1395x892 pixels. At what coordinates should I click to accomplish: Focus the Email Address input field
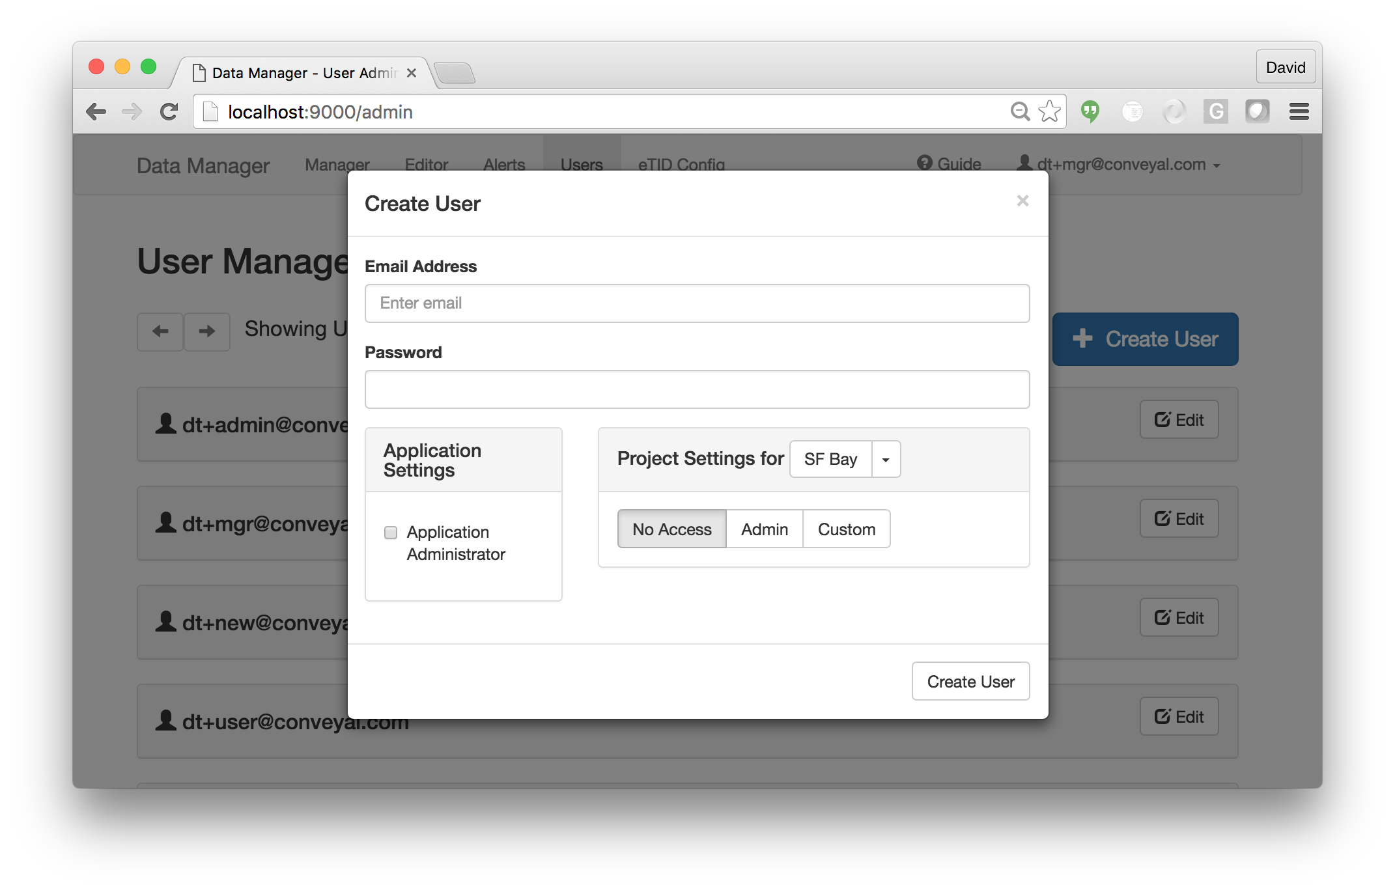point(697,303)
